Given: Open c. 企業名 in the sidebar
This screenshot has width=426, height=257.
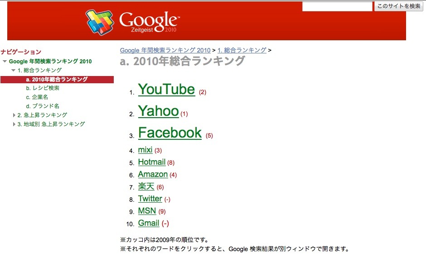Looking at the screenshot, I should 37,97.
